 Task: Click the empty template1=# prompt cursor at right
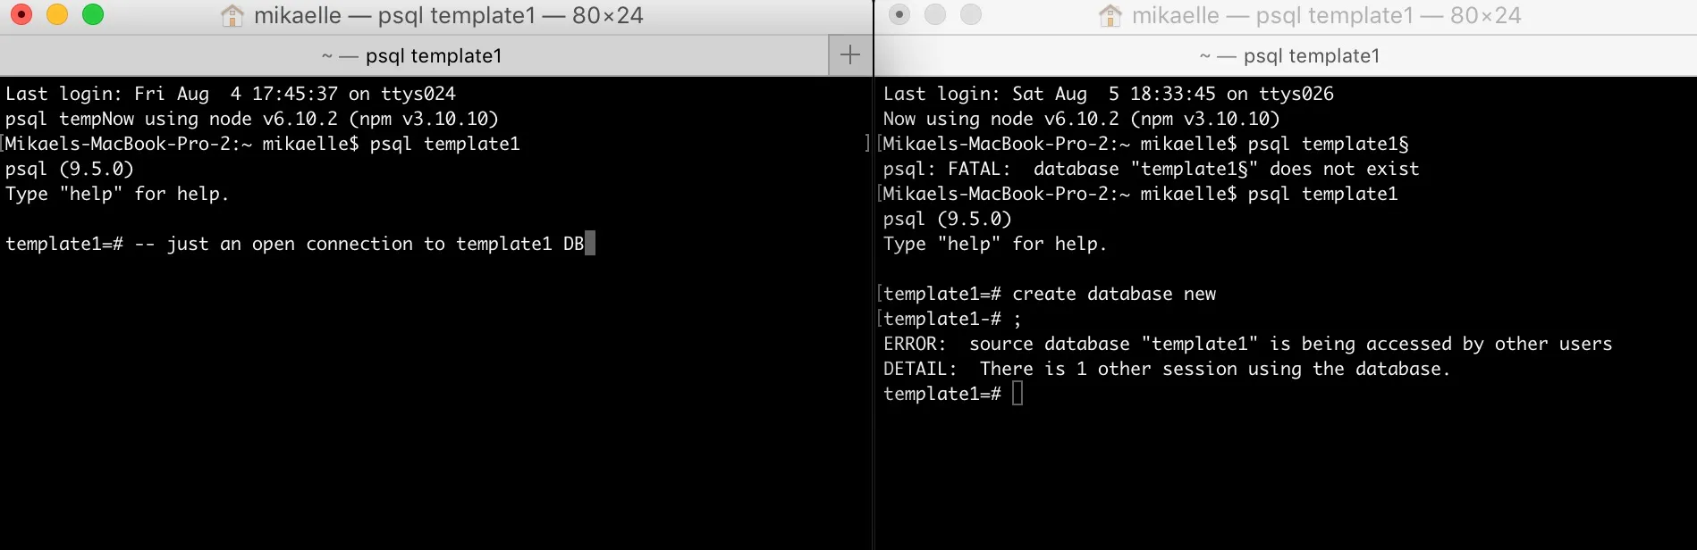[x=1017, y=394]
